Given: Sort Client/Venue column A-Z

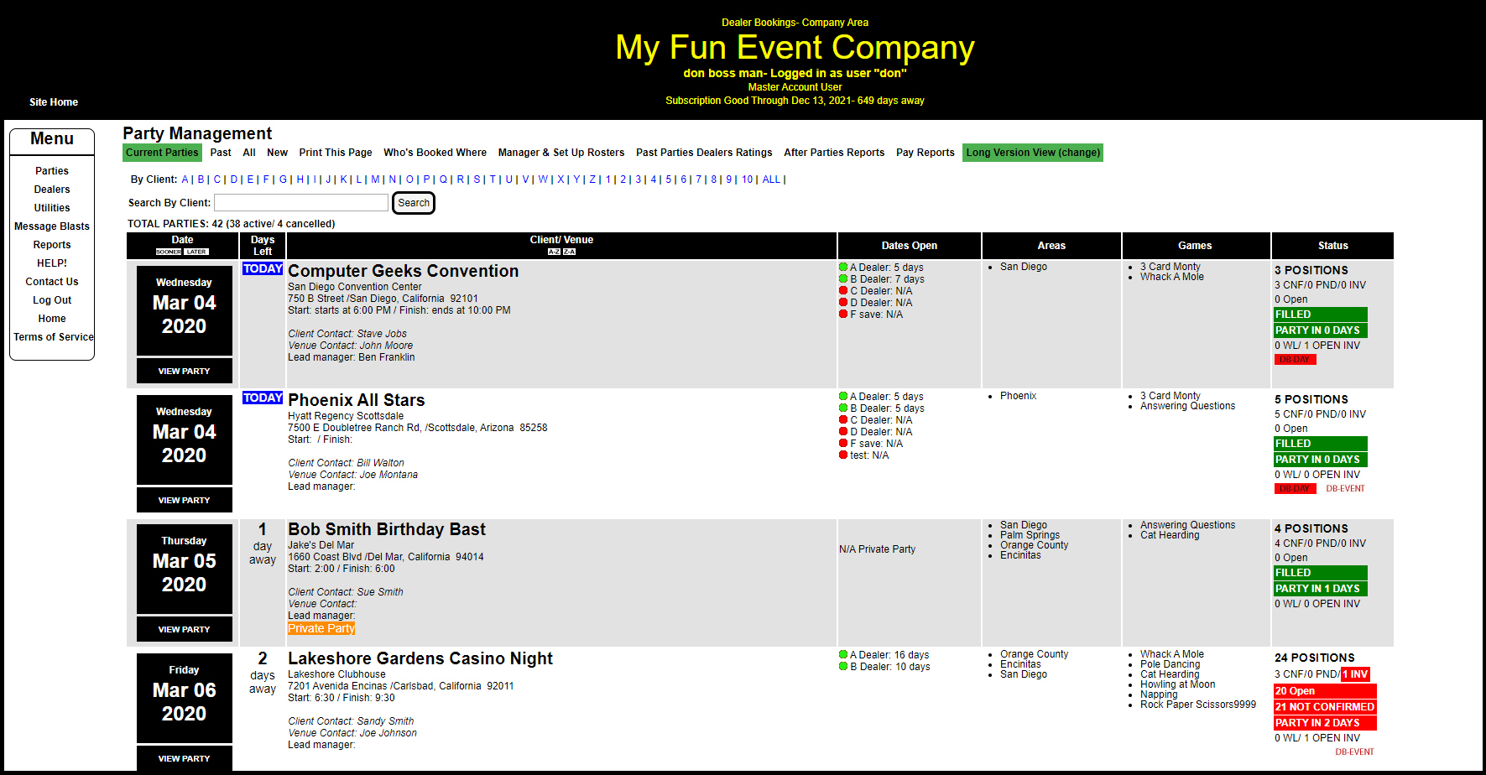Looking at the screenshot, I should point(554,252).
